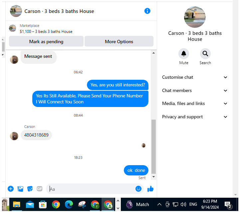This screenshot has height=212, width=240.
Task: Choose a sticker from the sticker icon
Action: (30, 189)
